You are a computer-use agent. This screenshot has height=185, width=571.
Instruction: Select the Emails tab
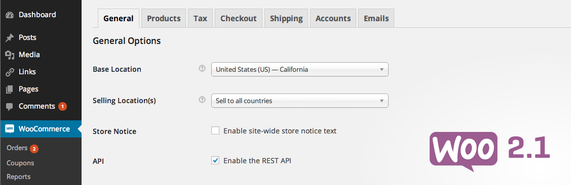point(376,18)
